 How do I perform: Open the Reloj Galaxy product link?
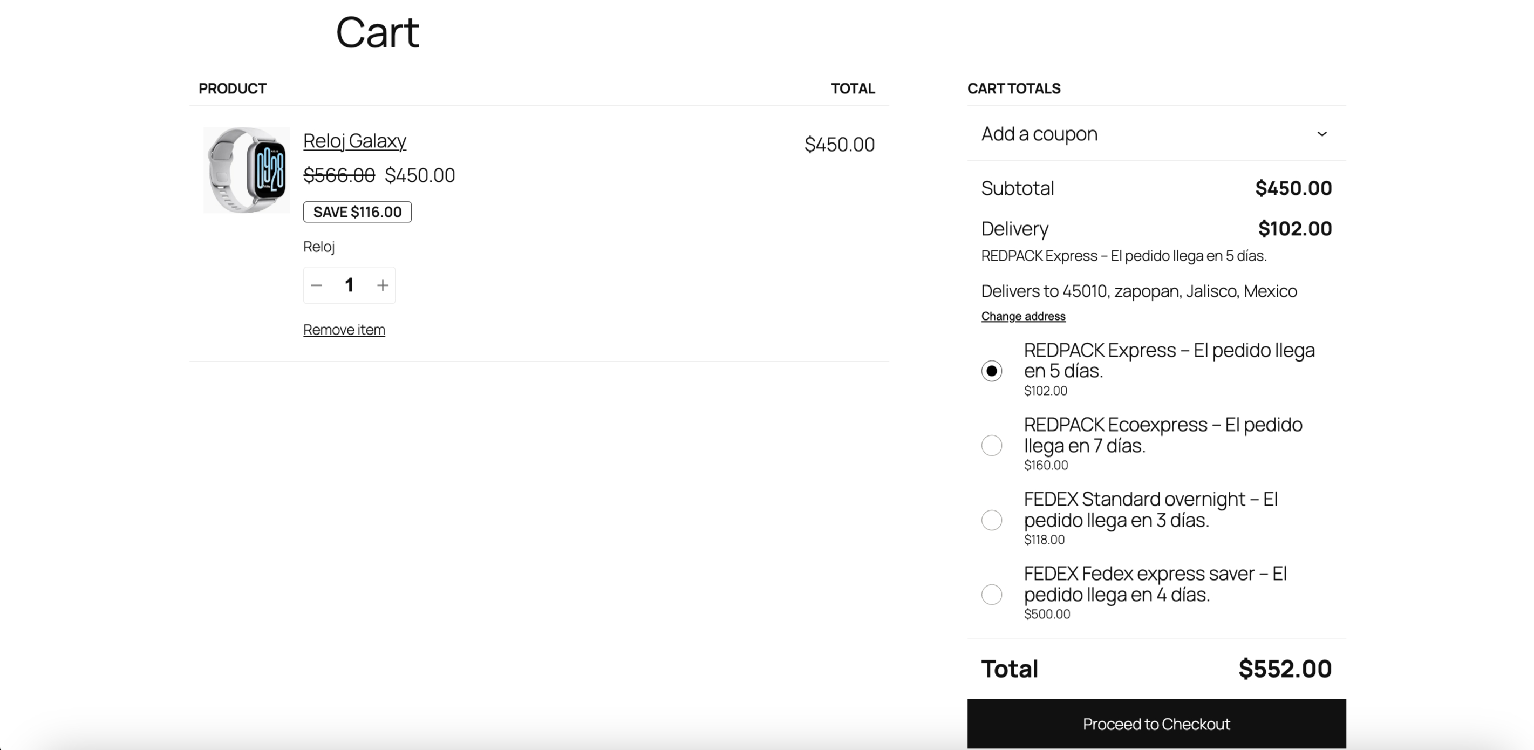(x=354, y=141)
